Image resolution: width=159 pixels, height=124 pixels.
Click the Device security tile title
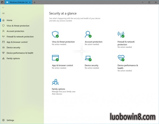pyautogui.click(x=91, y=65)
